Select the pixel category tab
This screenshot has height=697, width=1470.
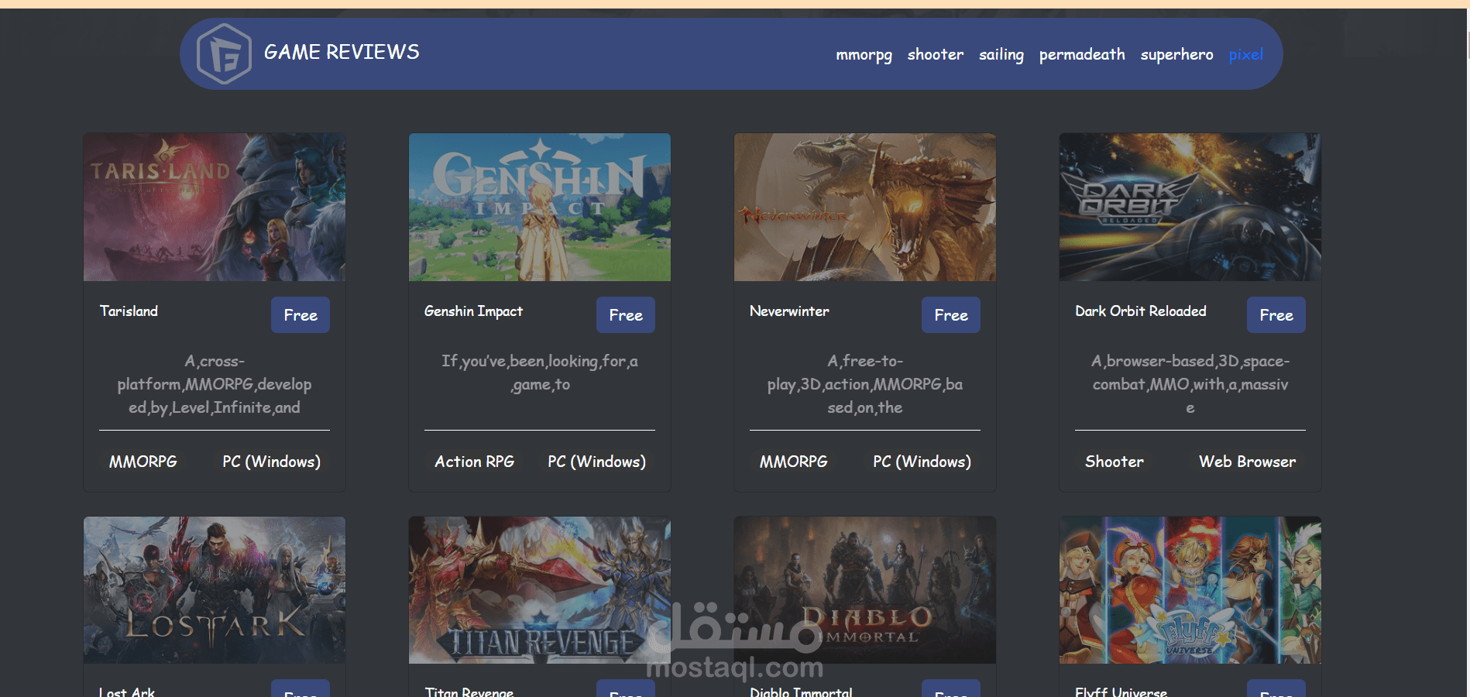point(1245,54)
